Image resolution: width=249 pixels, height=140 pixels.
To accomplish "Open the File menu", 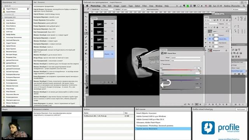I will (x=104, y=6).
